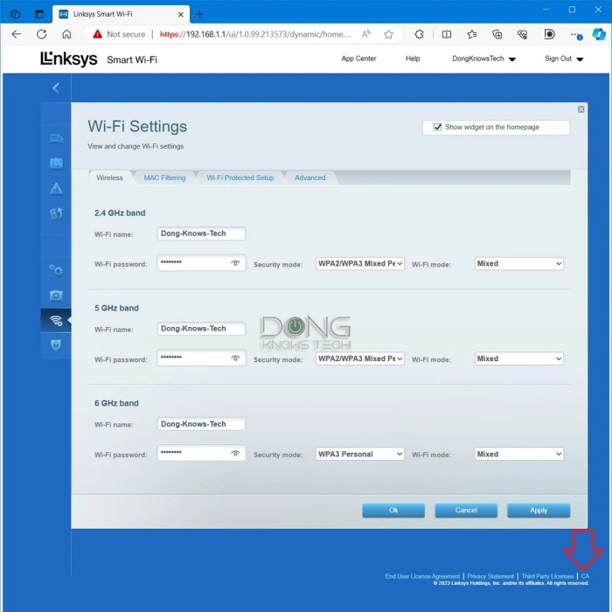The width and height of the screenshot is (612, 612).
Task: Click the Not secure warning icon
Action: [x=97, y=34]
